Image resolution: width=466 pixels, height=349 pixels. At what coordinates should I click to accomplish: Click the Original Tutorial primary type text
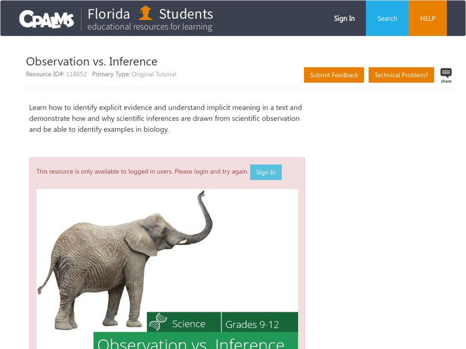pyautogui.click(x=154, y=74)
